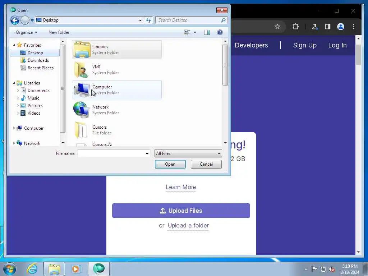Click New folder button

[59, 32]
